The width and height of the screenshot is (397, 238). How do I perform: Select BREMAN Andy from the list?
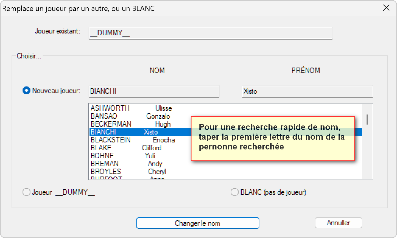point(126,164)
